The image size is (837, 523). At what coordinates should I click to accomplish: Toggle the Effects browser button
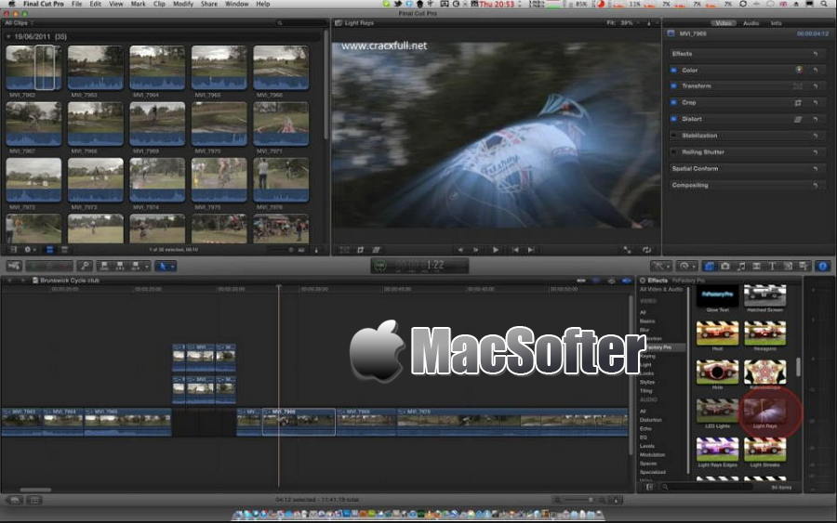[709, 266]
